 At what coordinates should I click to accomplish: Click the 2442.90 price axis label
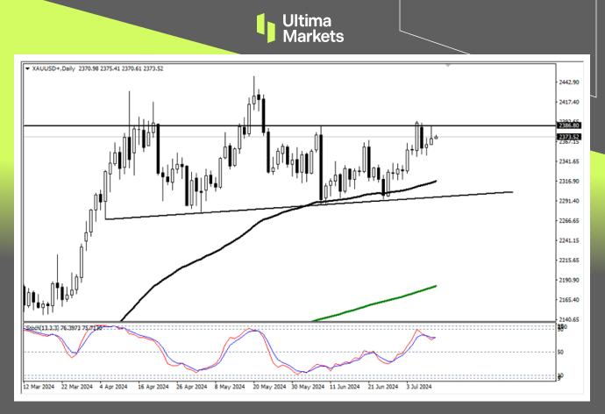(569, 82)
